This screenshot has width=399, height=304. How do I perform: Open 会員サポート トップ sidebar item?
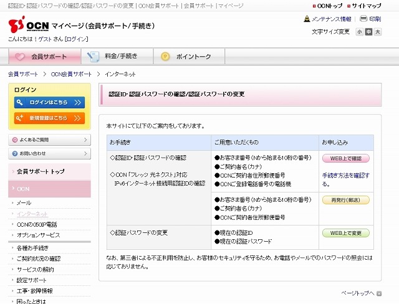(49, 171)
